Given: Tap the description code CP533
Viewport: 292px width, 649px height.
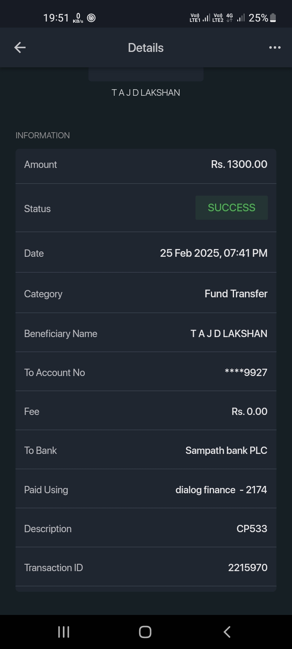Looking at the screenshot, I should [251, 529].
